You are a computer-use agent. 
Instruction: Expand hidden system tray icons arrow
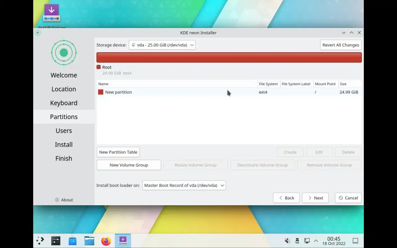pos(316,241)
